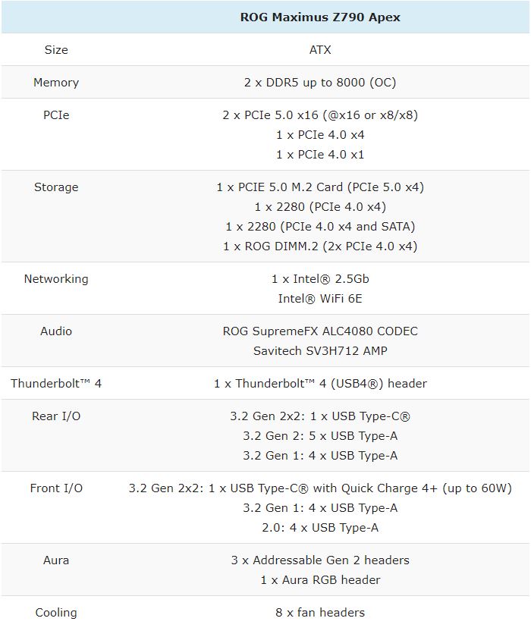This screenshot has height=634, width=531.
Task: Select the Memory row label
Action: [56, 83]
